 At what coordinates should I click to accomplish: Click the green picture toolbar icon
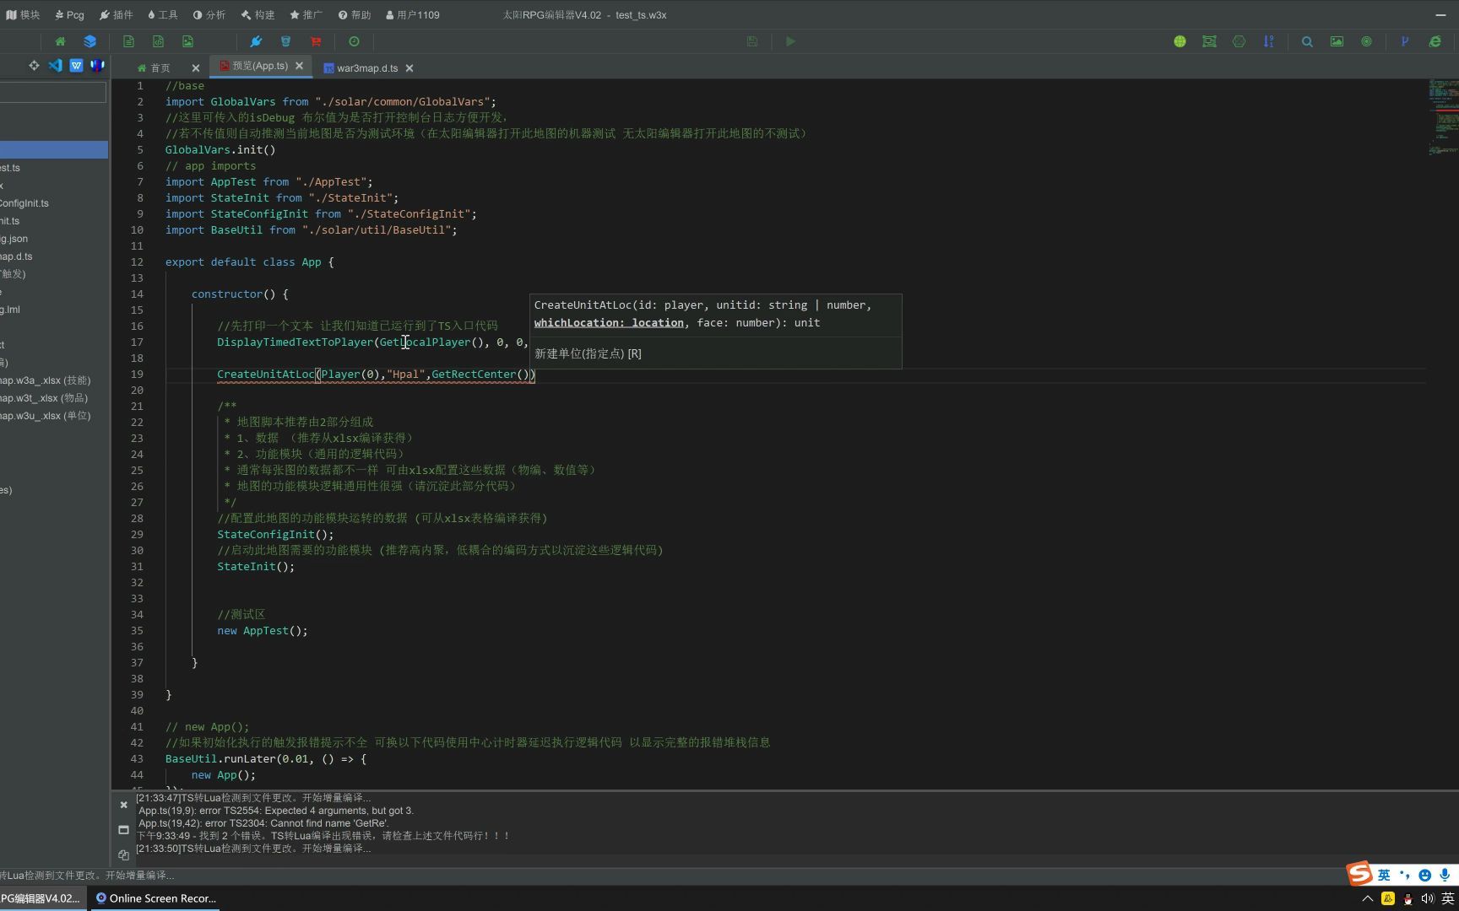click(x=1337, y=41)
